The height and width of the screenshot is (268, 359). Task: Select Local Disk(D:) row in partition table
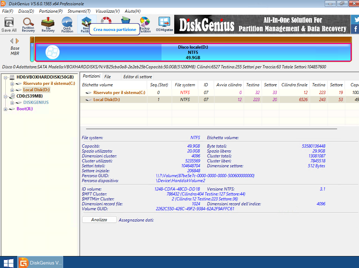tap(219, 100)
